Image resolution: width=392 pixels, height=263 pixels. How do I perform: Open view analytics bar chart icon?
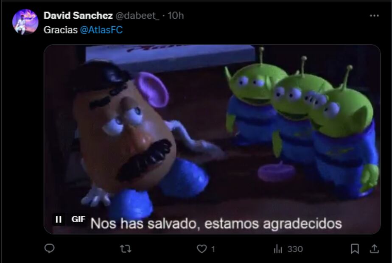coord(278,249)
